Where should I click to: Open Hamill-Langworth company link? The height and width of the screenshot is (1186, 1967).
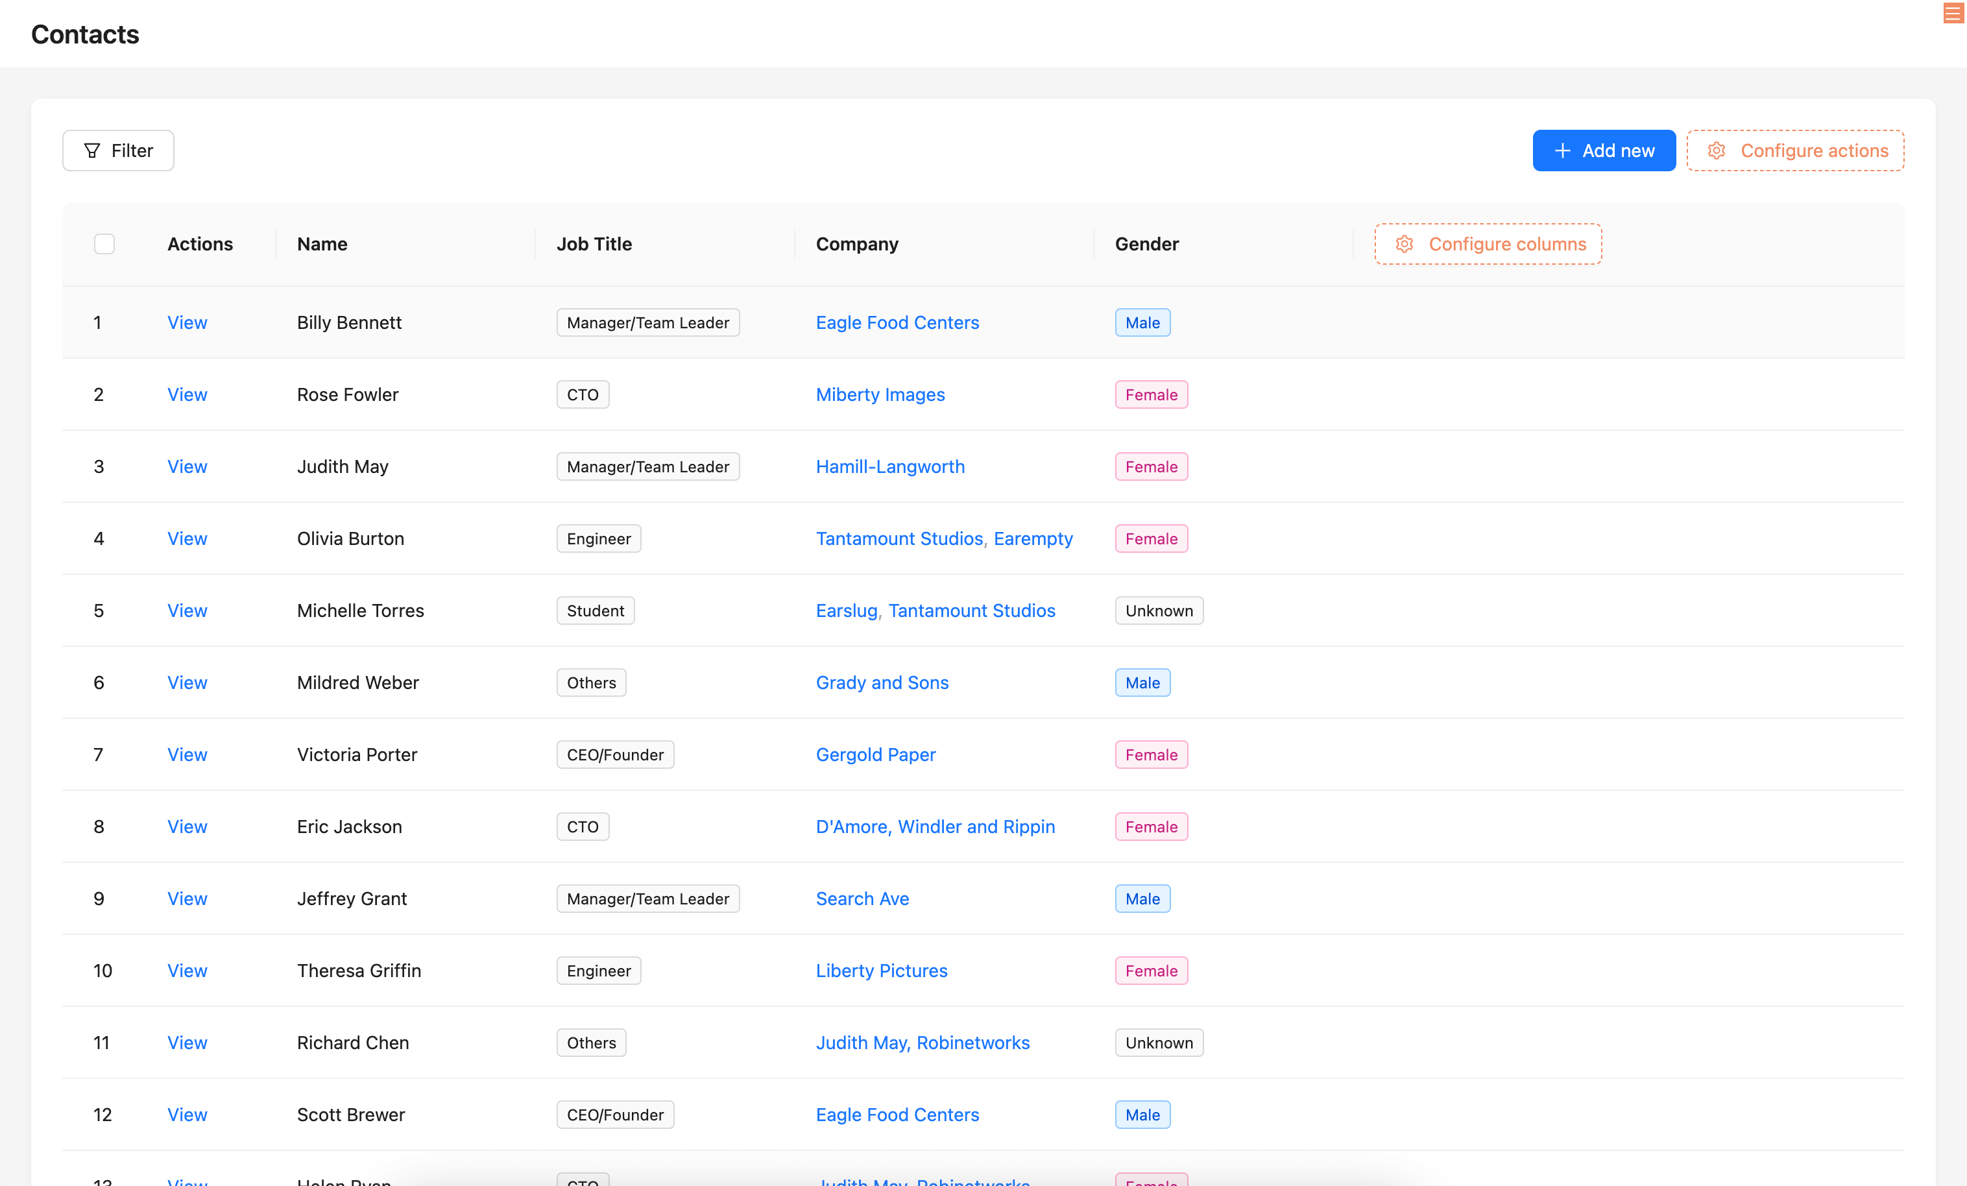click(x=889, y=467)
